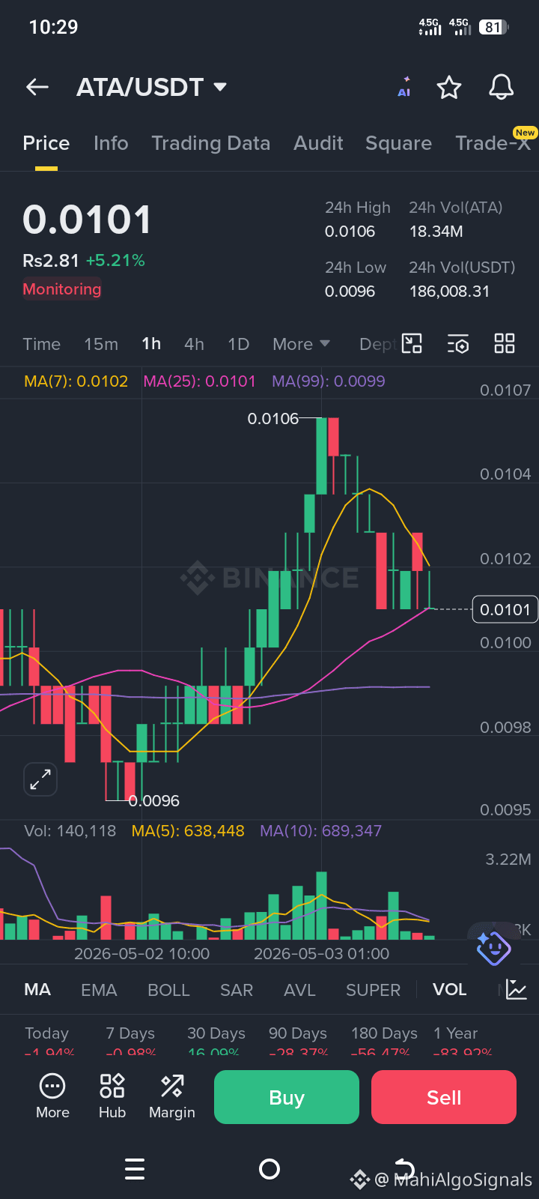Screen dimensions: 539x1199
Task: Open the four-square chart layout icon
Action: point(505,344)
